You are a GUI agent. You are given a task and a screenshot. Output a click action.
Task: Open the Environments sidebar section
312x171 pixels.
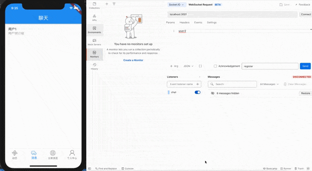[x=94, y=30]
